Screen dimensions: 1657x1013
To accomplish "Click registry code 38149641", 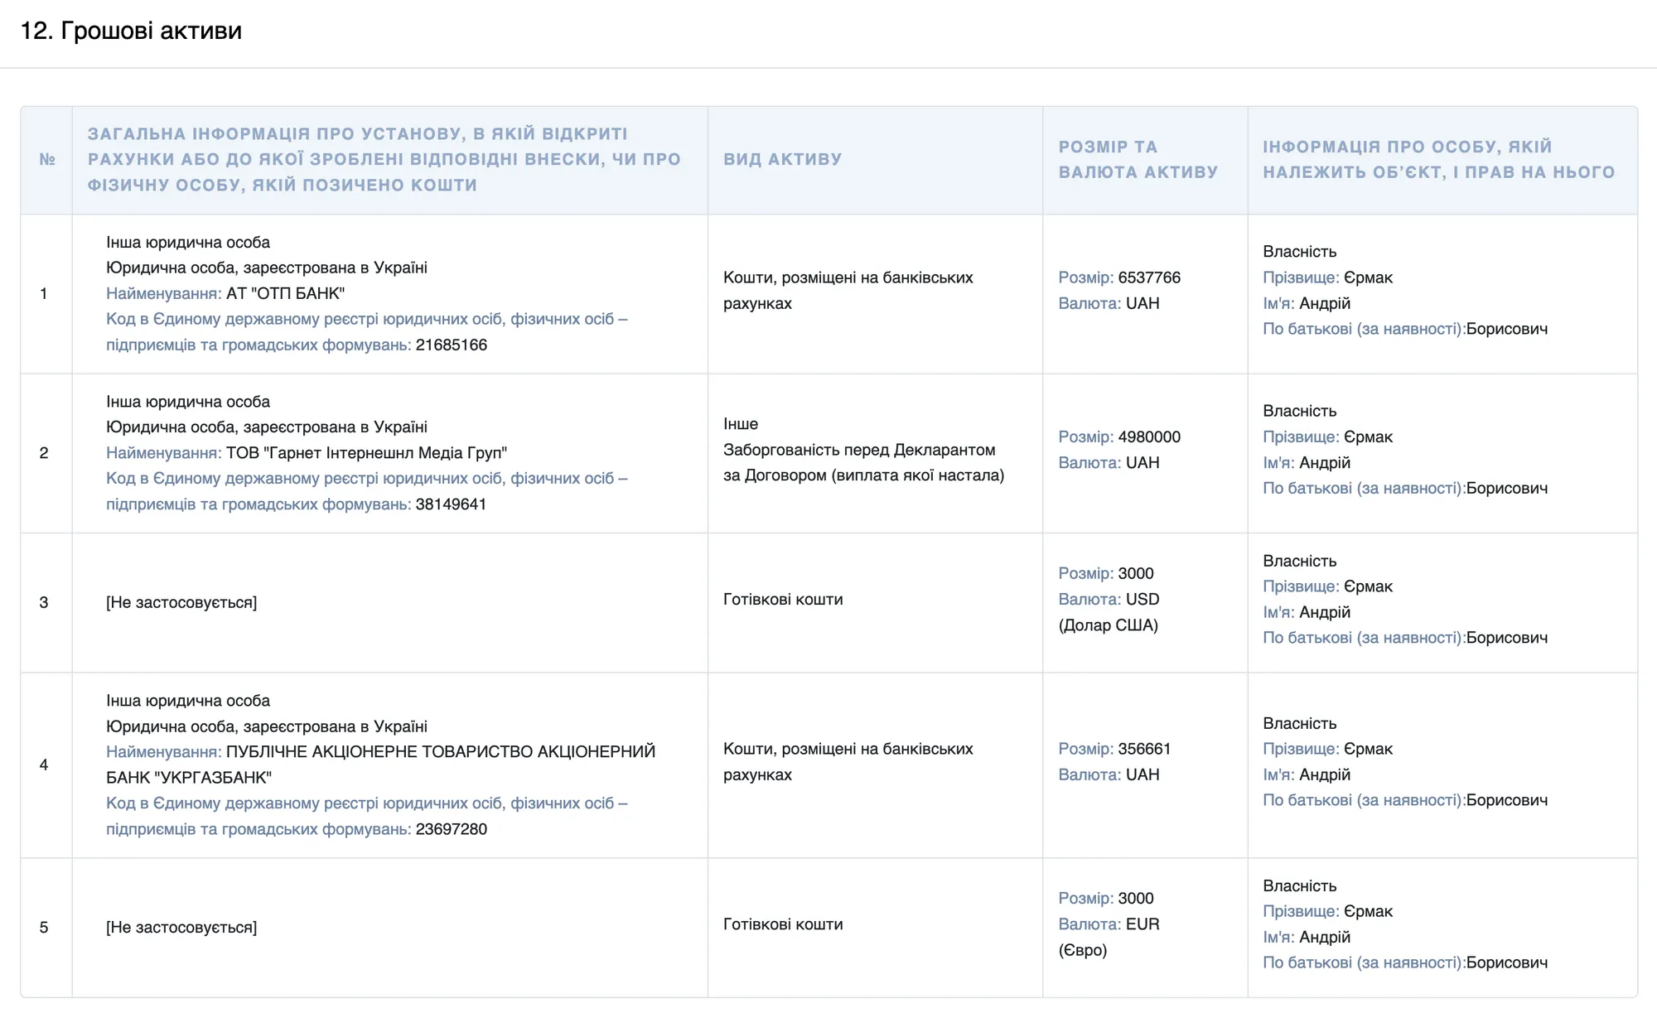I will [451, 504].
